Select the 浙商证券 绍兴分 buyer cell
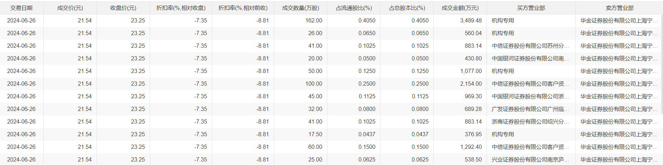The width and height of the screenshot is (663, 165). [530, 121]
